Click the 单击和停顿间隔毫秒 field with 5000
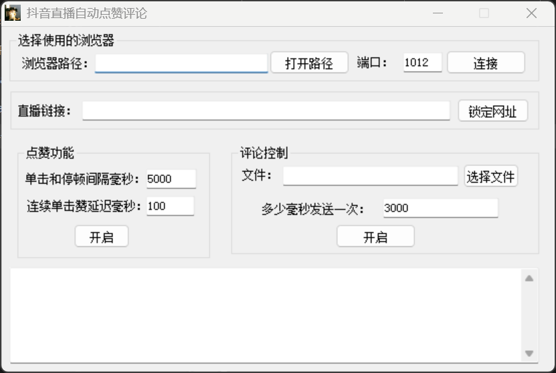Screen dimensions: 556x373 (171, 179)
